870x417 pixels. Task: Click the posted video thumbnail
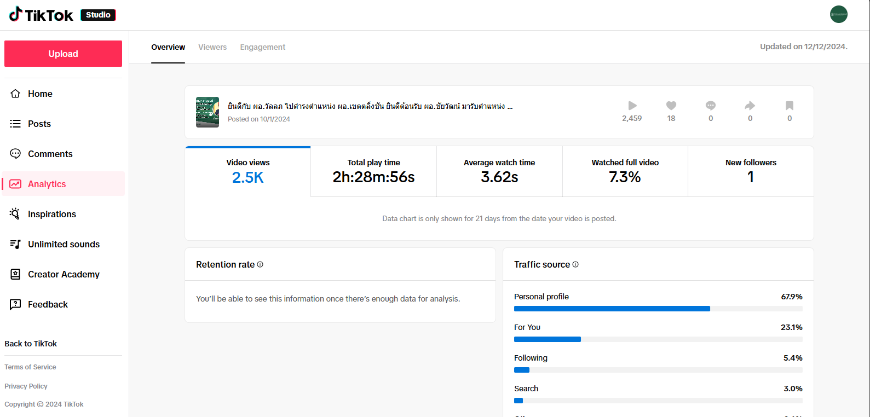pyautogui.click(x=208, y=112)
